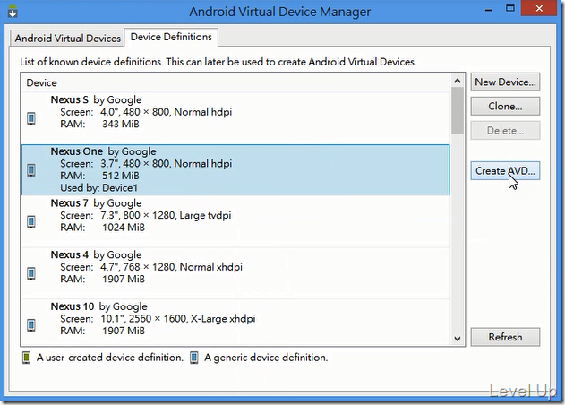This screenshot has height=405, width=565.
Task: Click Nexus 10 screen '2560 × 1600' text
Action: (158, 319)
